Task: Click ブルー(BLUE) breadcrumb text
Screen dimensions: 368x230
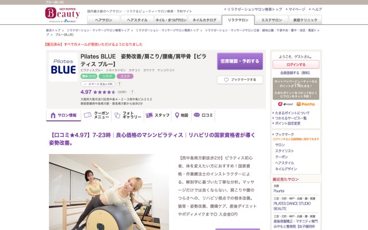Action: 64,34
